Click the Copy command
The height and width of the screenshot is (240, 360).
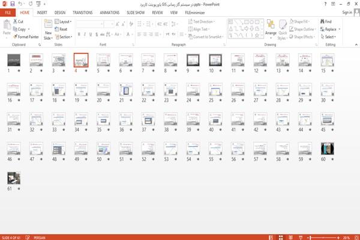point(19,29)
